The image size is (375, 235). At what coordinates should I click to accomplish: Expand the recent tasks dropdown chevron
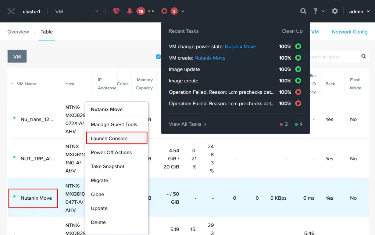tap(183, 11)
